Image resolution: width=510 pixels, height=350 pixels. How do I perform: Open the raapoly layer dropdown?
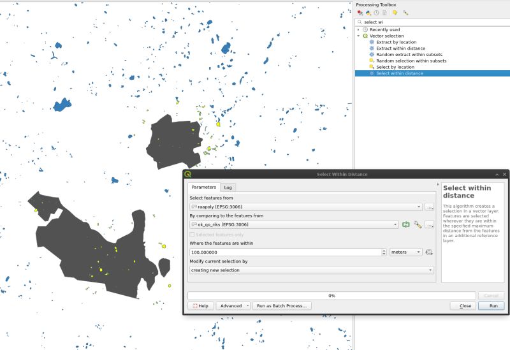tap(306, 207)
